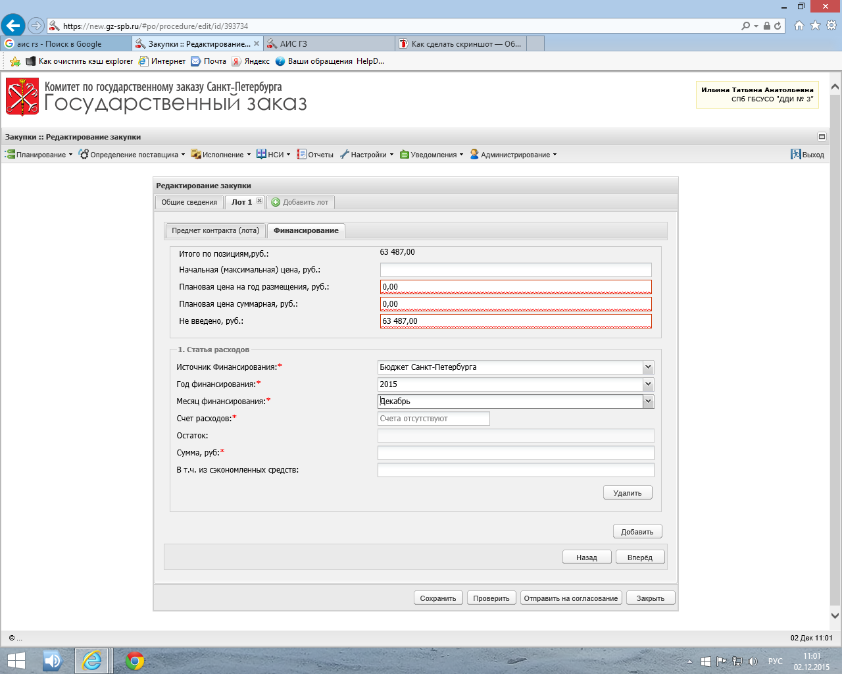Click Выход to log out
This screenshot has width=842, height=674.
coord(808,155)
